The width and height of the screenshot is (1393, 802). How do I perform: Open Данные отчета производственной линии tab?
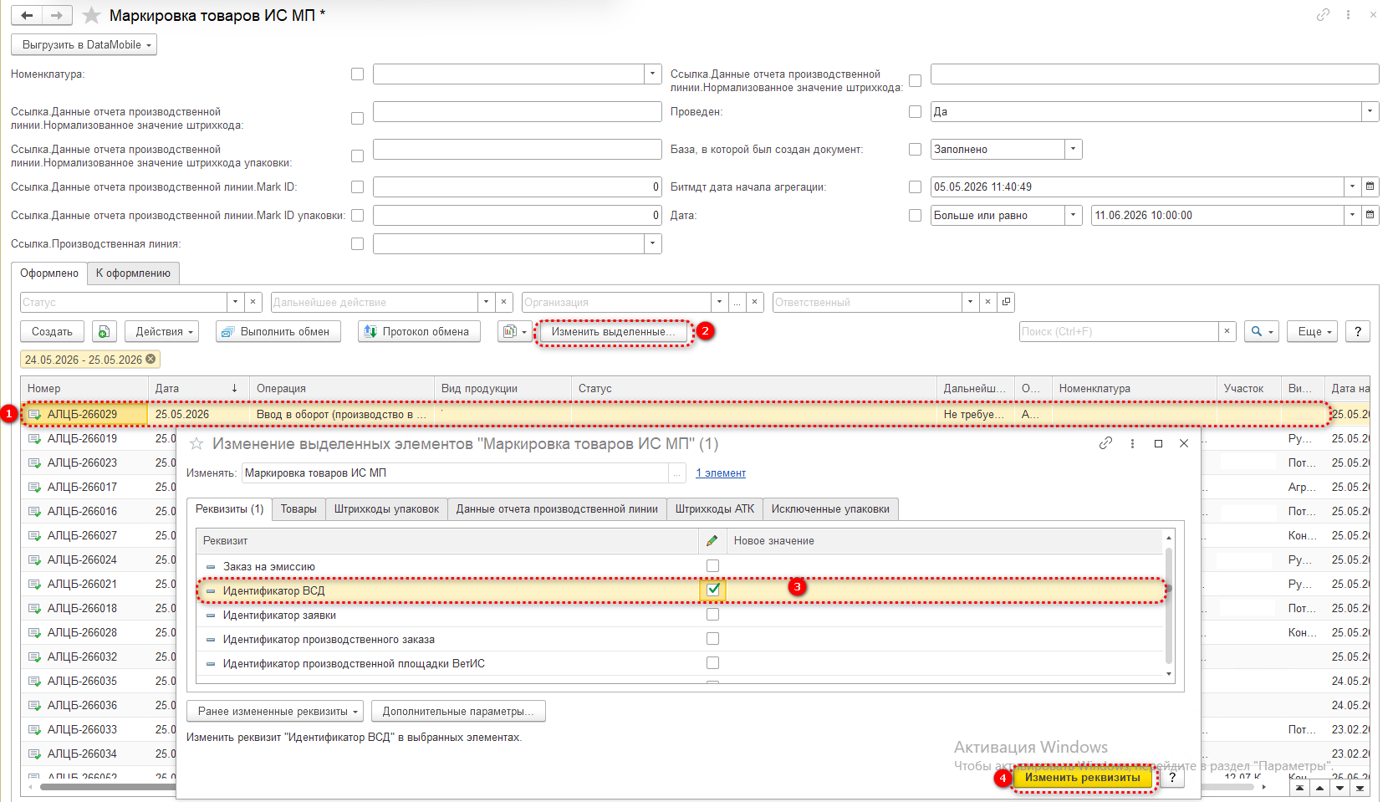(557, 509)
